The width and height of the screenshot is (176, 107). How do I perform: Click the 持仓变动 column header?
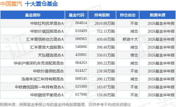[128, 15]
